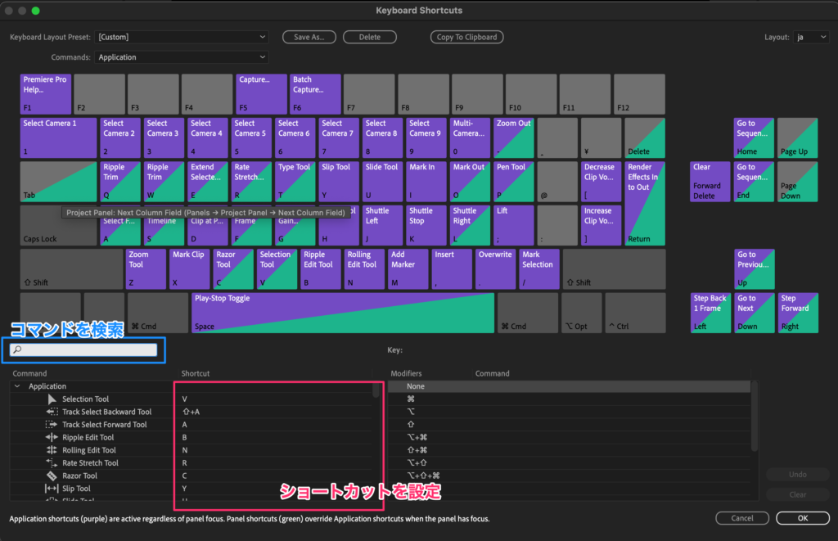Select the Mark Selection slash key

tap(540, 269)
